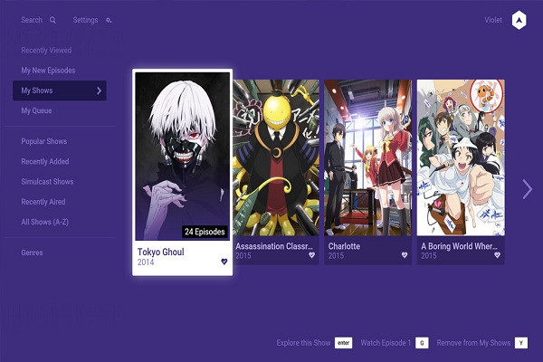Select My Shows menu item

(x=60, y=90)
